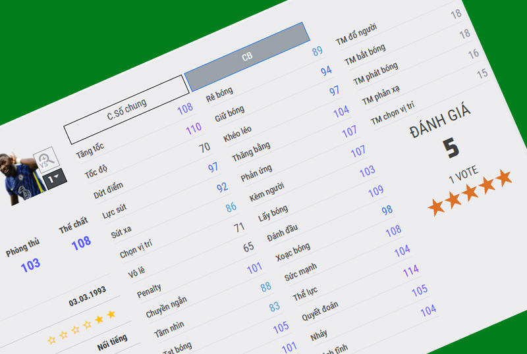This screenshot has width=527, height=354.
Task: Click the fourth orange rating star
Action: click(x=487, y=185)
